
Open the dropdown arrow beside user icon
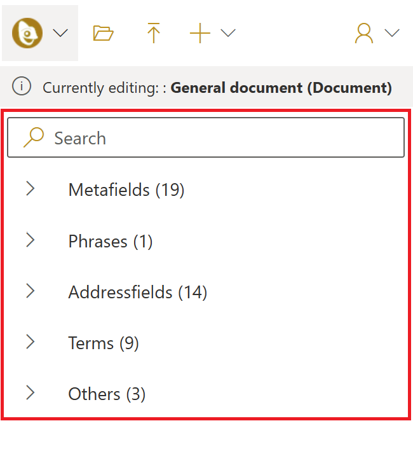pos(392,33)
